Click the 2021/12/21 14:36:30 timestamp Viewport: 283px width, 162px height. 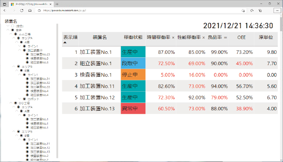pos(238,26)
